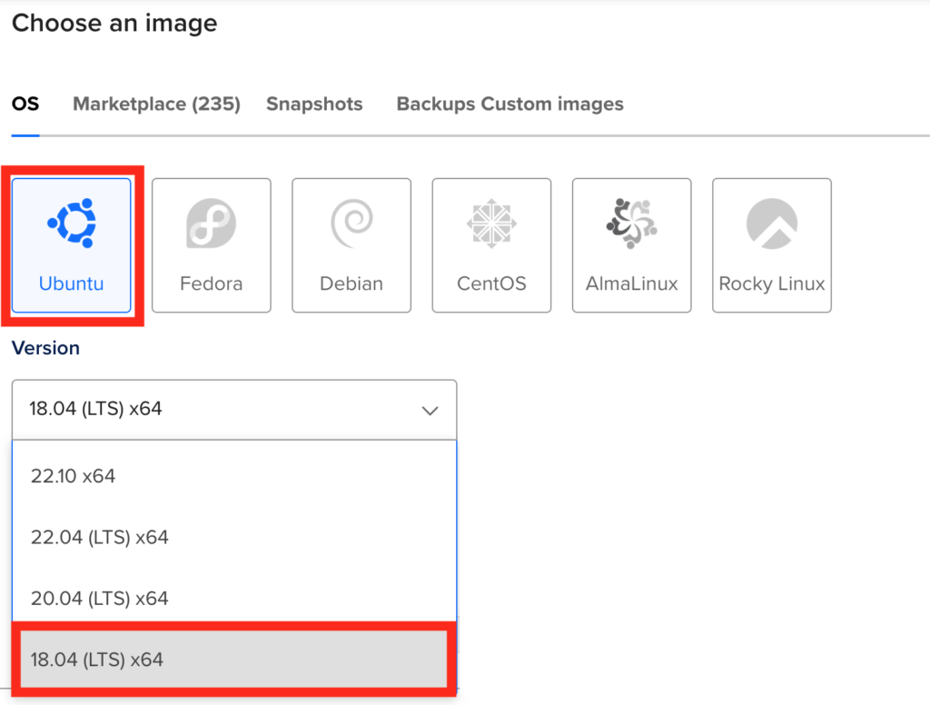Choose the AlmaLinux logo icon

pos(631,223)
